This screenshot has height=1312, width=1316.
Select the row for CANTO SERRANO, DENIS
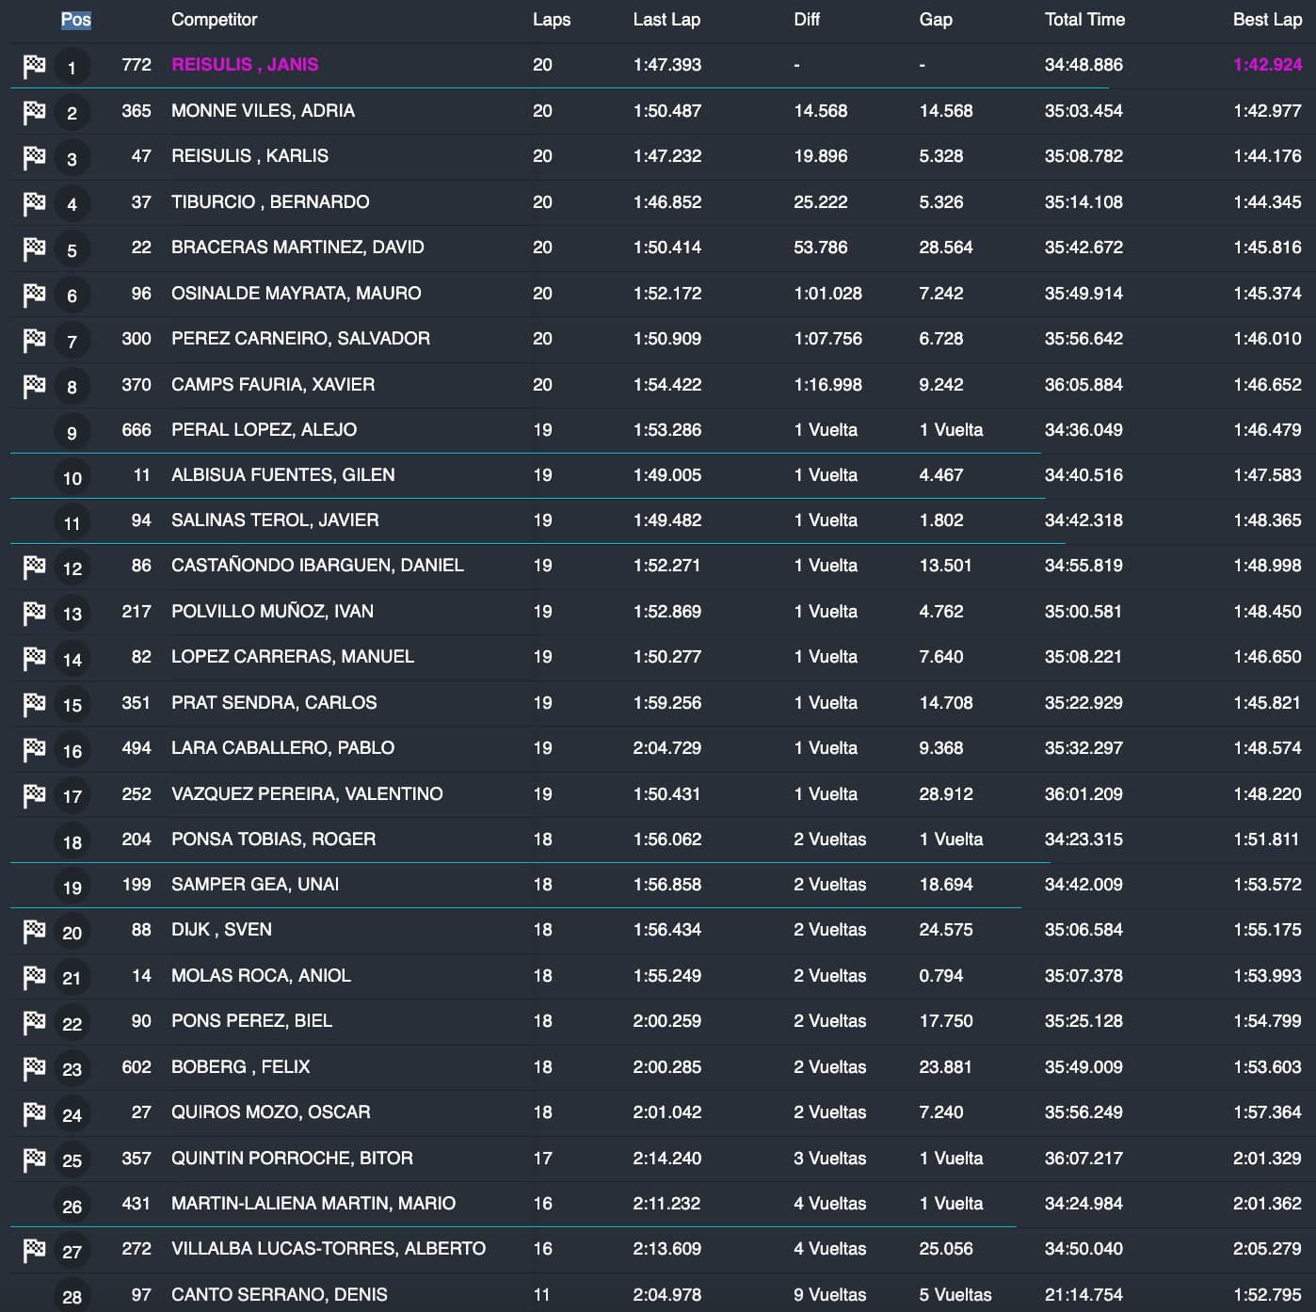(x=279, y=1295)
